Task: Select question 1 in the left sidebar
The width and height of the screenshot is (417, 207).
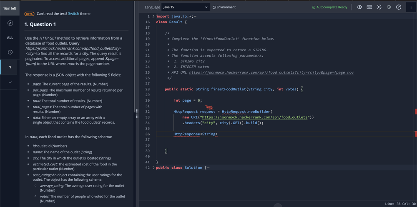Action: pyautogui.click(x=10, y=67)
